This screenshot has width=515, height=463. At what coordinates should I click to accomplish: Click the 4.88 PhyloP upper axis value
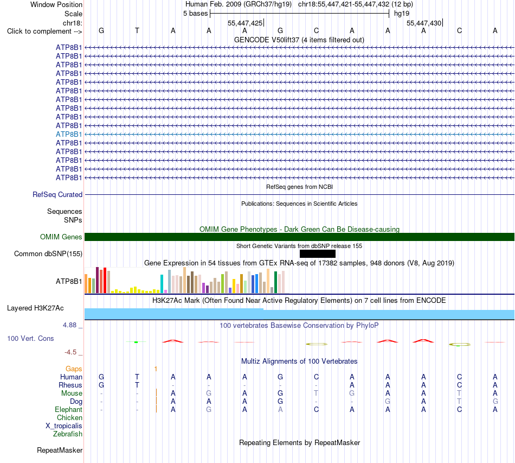point(69,325)
